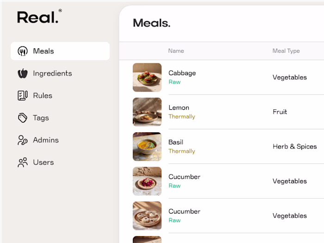Screen dimensions: 324x243
Task: Select the Basil meal name
Action: coord(176,142)
